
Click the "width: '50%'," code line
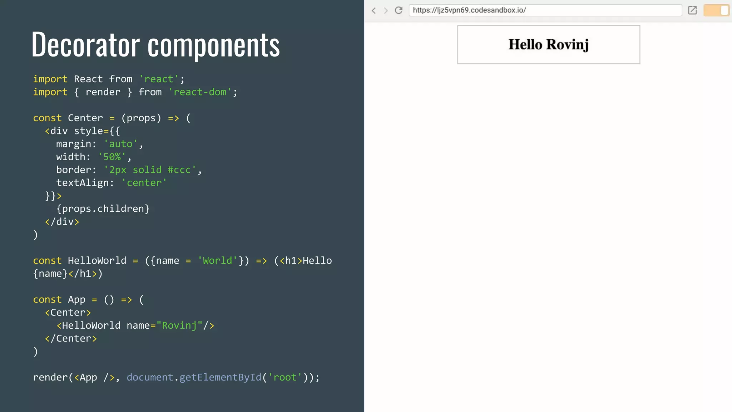[94, 157]
